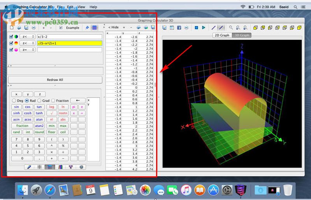Click the minus icon in the table toolbar
Image resolution: width=311 pixels, height=200 pixels.
[131, 27]
